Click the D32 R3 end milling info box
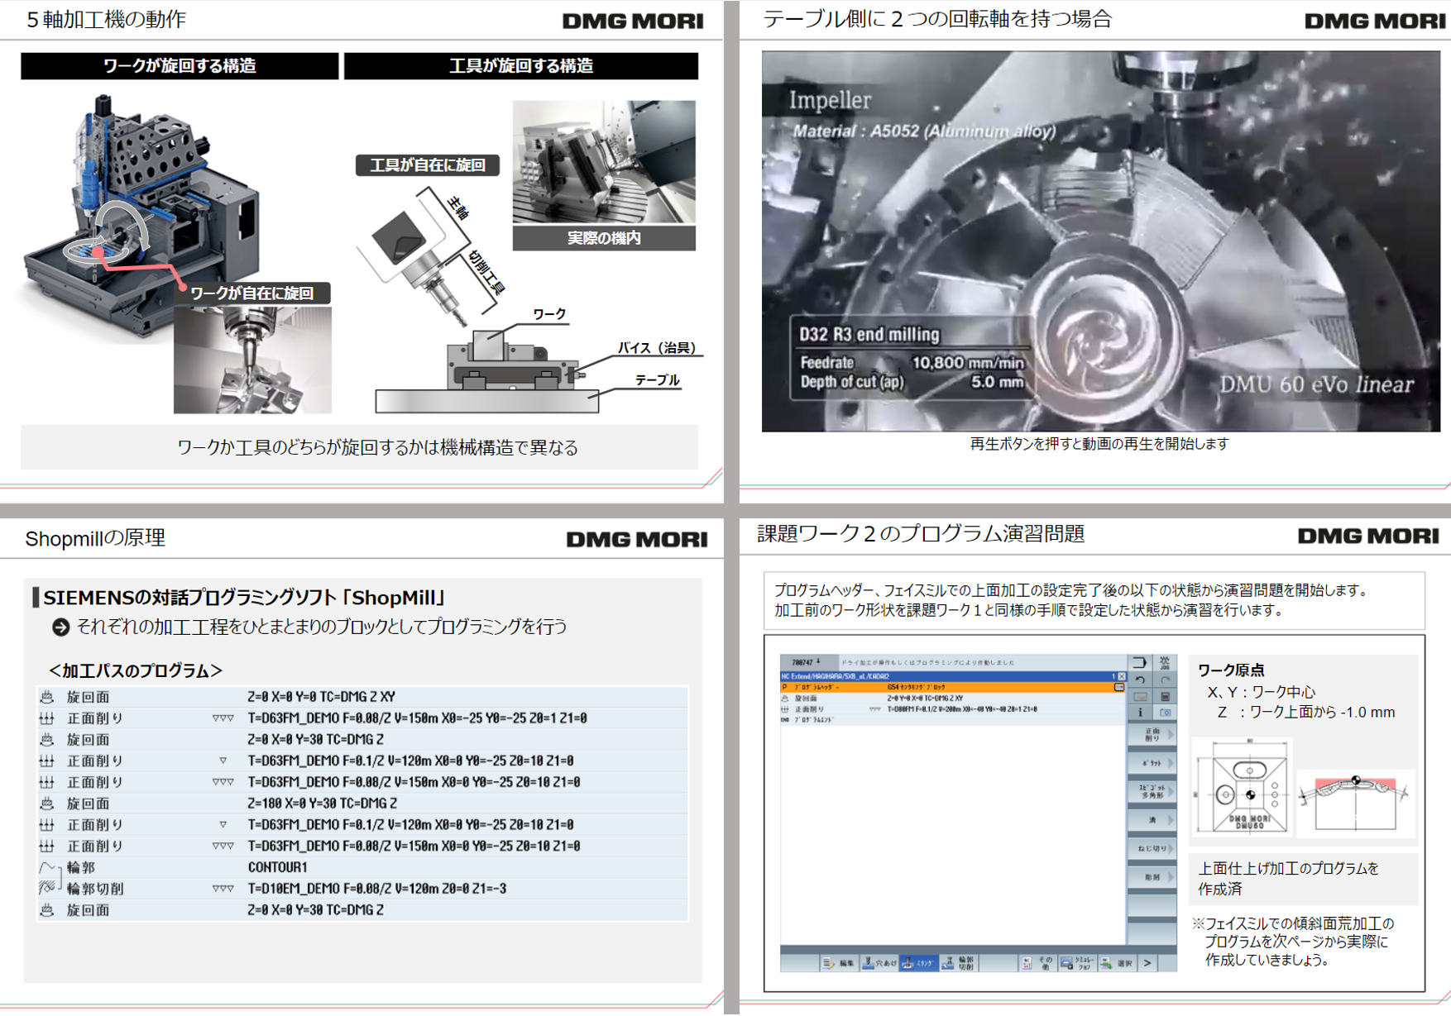1451x1016 pixels. 912,358
